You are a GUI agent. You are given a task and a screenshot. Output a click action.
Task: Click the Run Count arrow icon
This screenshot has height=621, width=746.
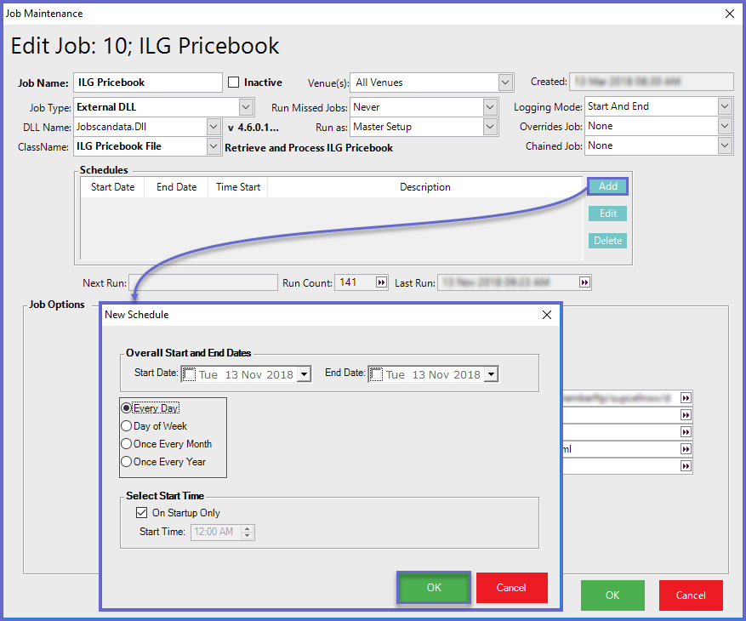381,282
